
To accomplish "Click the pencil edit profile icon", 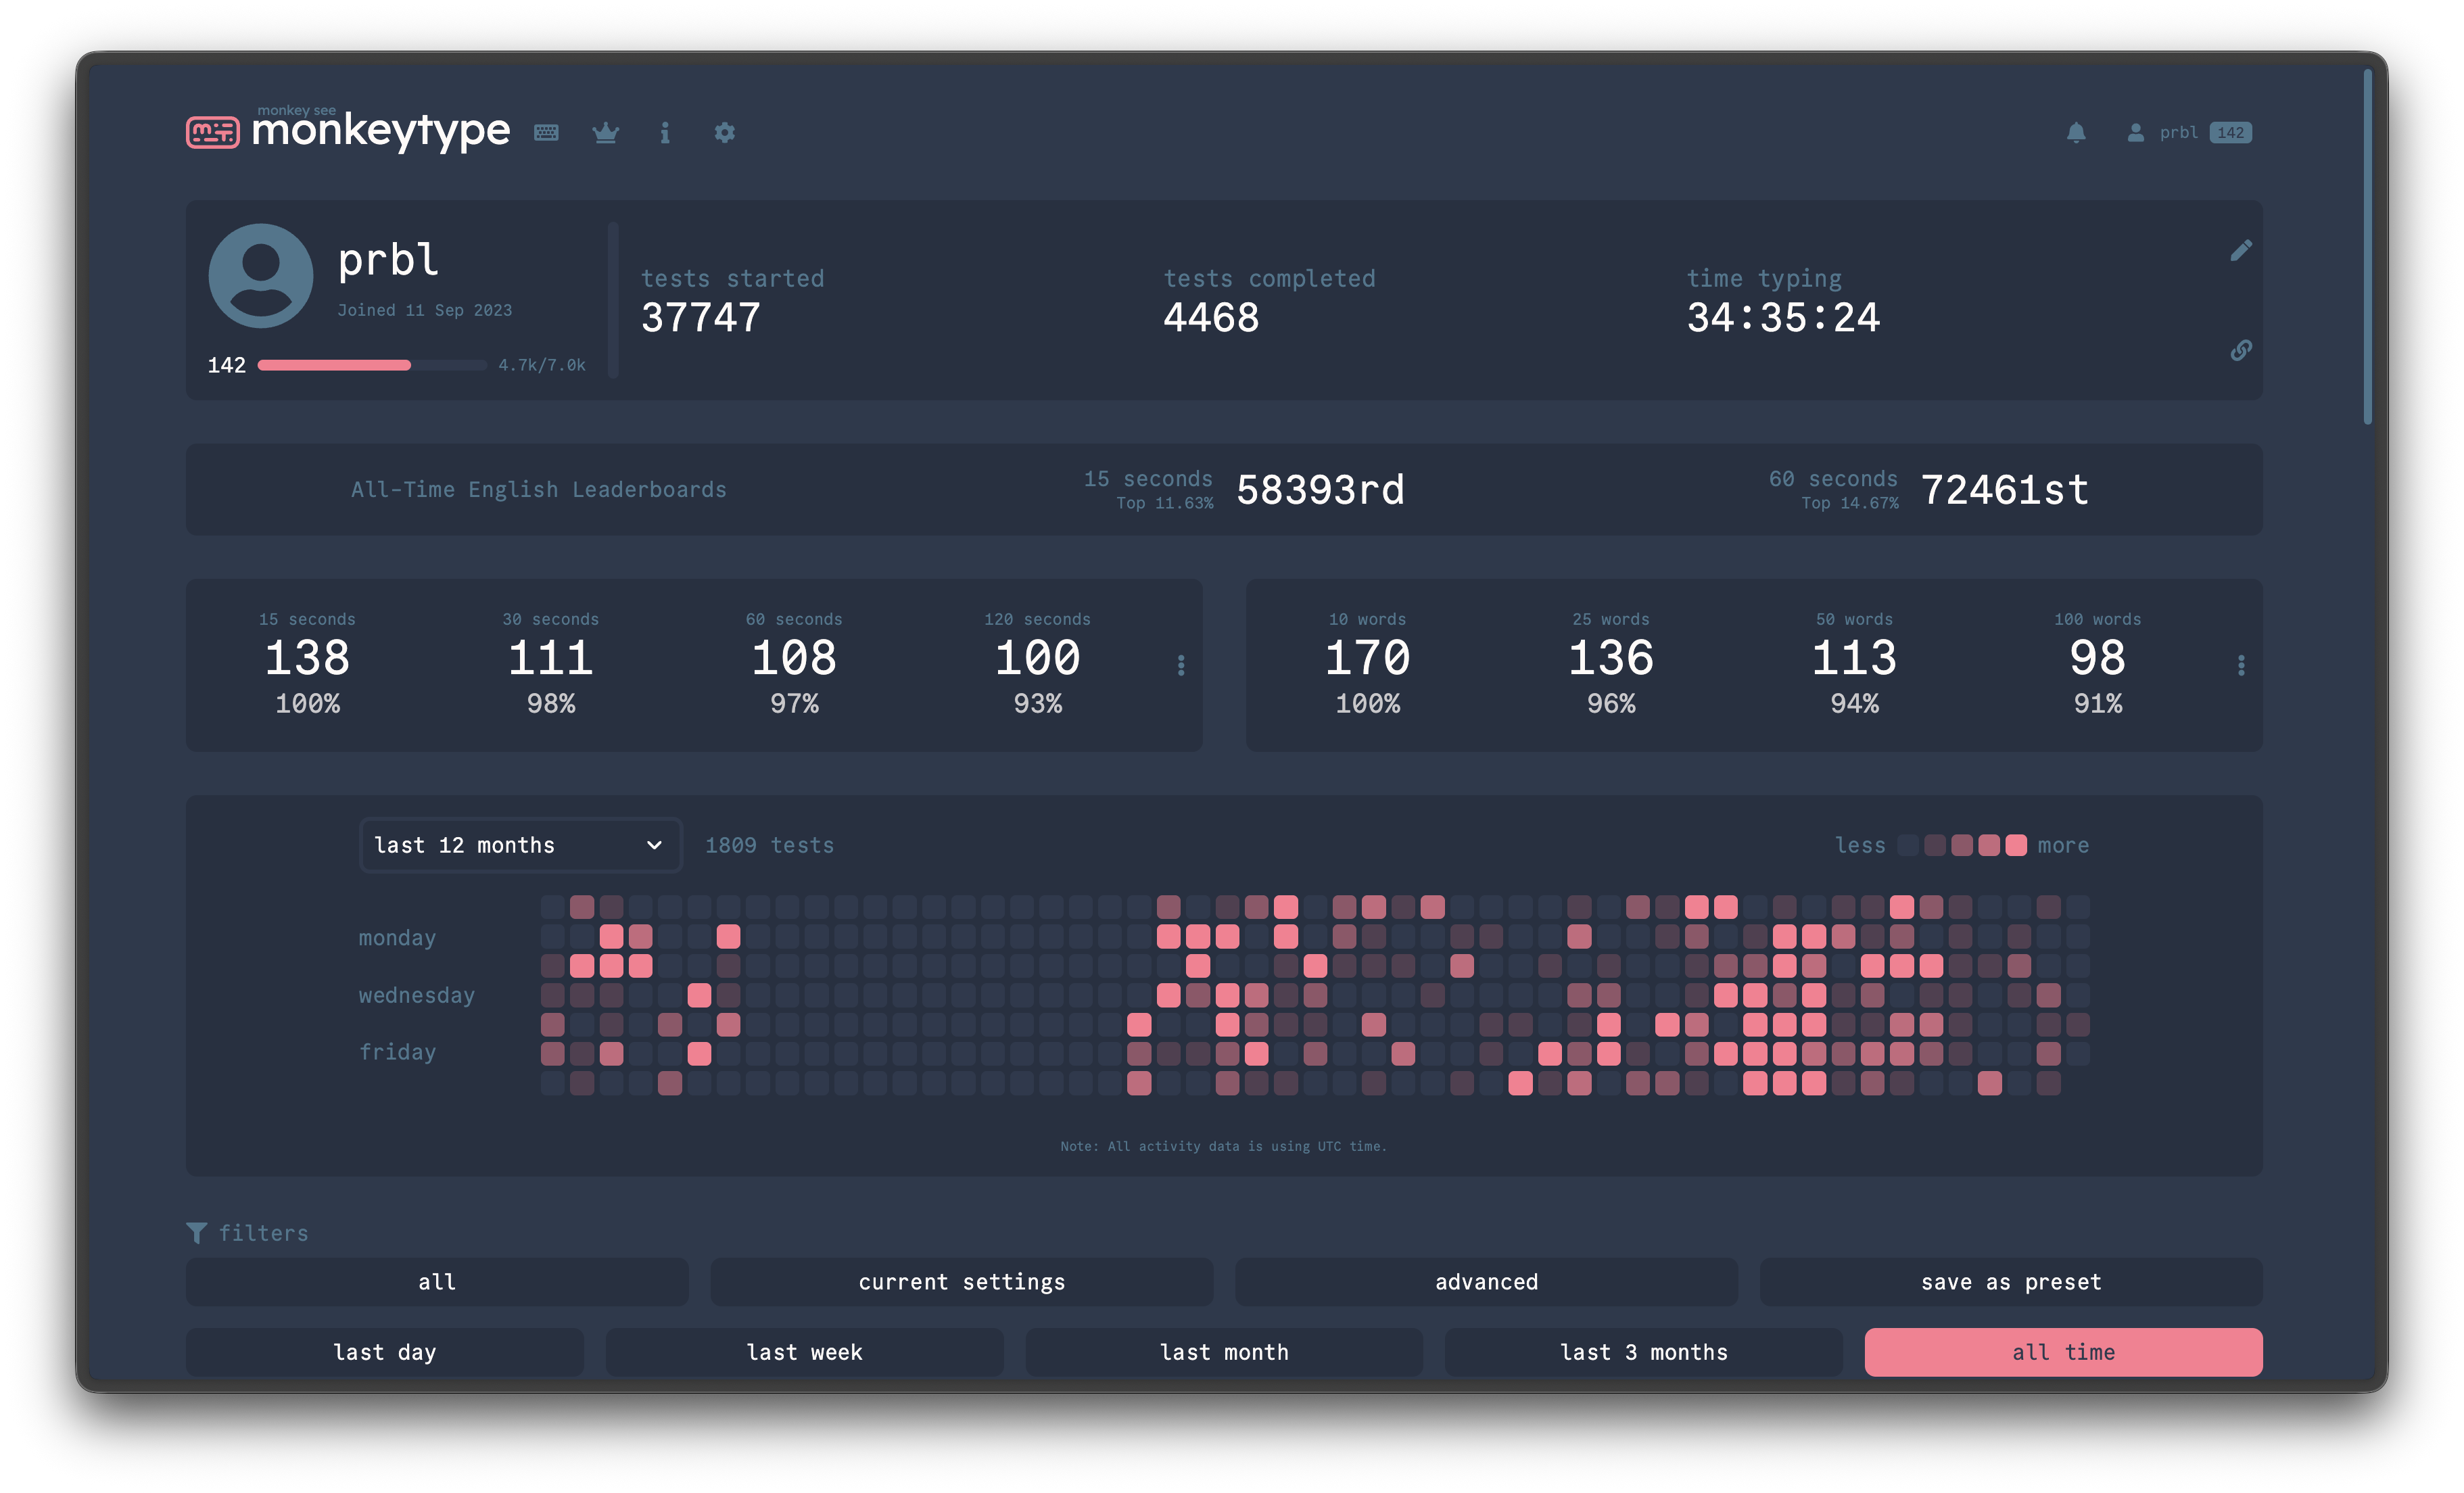I will (2241, 250).
